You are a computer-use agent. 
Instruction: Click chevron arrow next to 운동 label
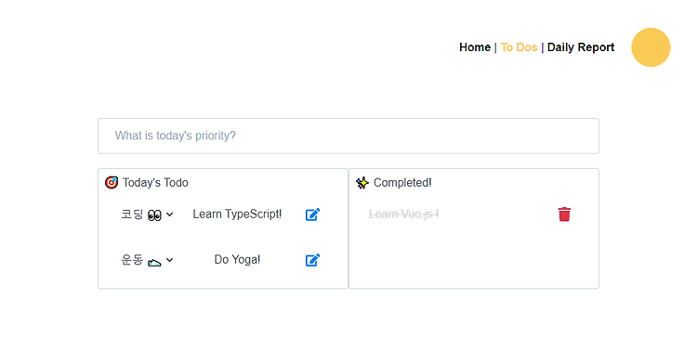click(170, 260)
